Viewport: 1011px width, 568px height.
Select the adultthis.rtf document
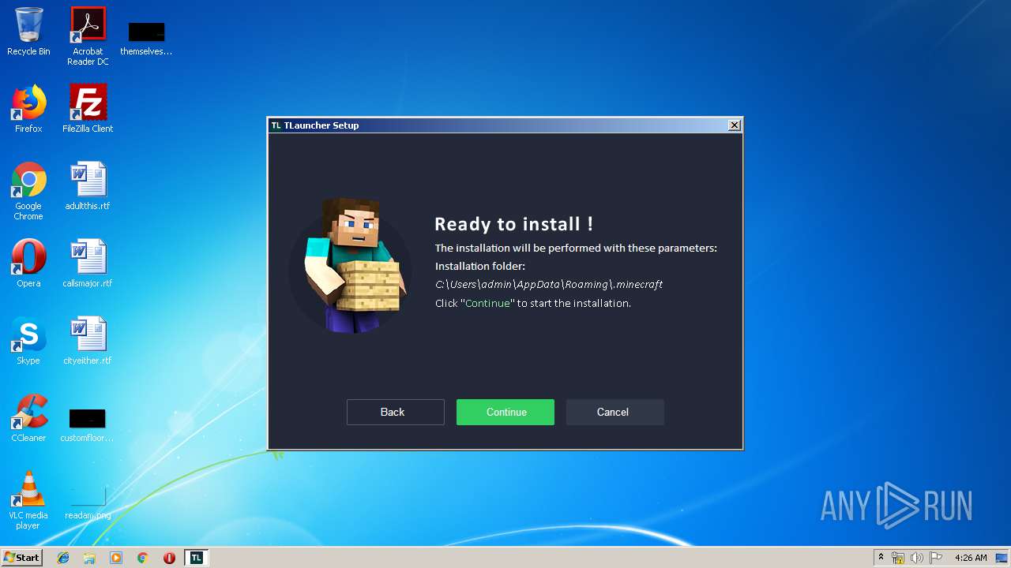click(88, 186)
